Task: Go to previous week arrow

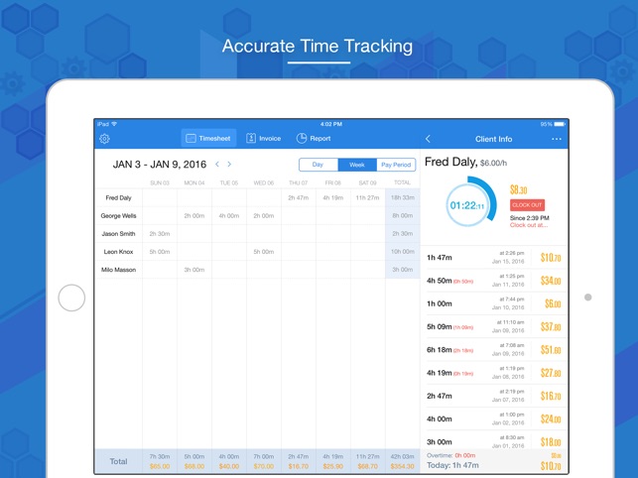Action: click(217, 164)
